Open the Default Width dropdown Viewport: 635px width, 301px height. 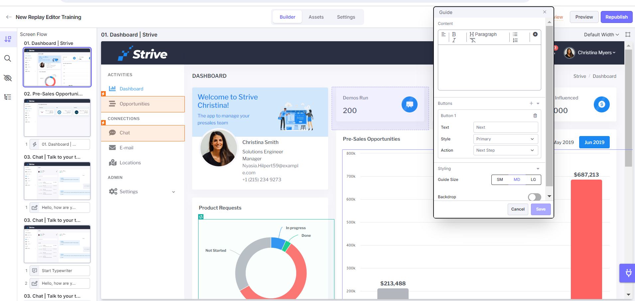point(601,35)
